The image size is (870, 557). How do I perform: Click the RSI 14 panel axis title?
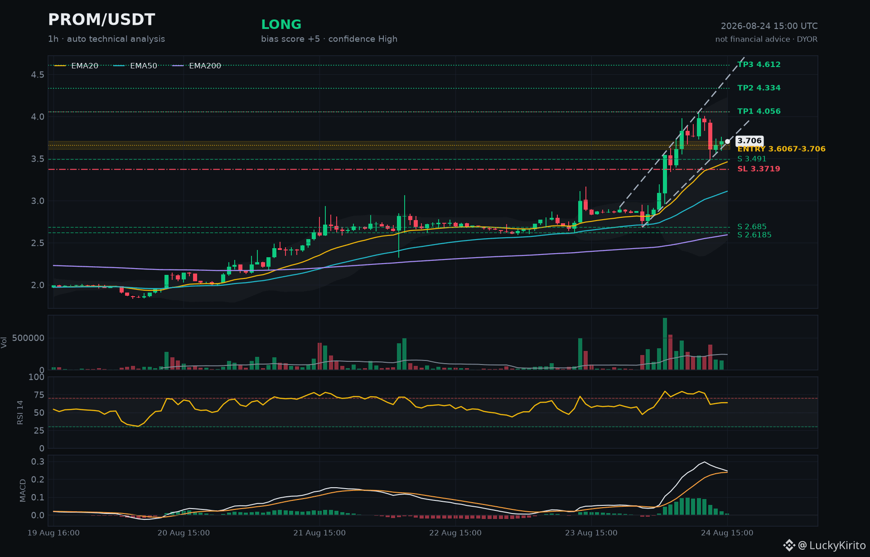point(20,413)
